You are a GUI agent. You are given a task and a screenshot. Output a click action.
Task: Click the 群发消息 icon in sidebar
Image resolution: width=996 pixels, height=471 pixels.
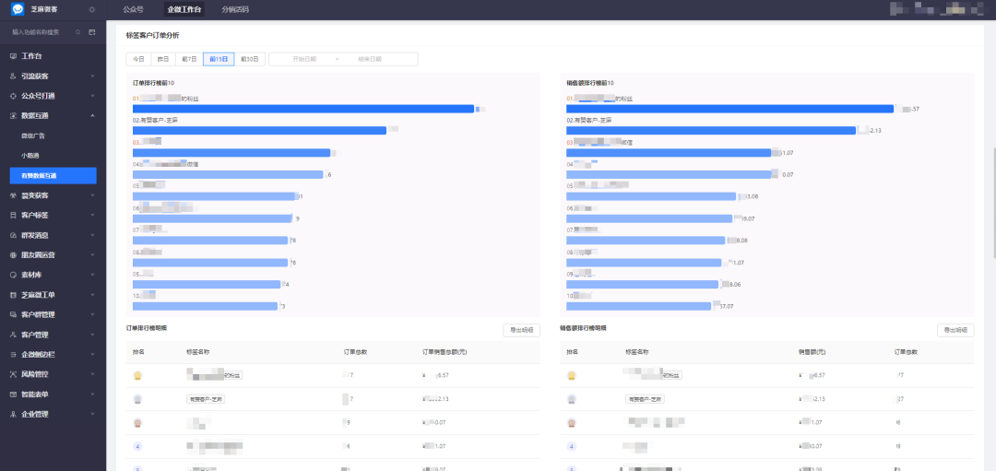click(13, 235)
